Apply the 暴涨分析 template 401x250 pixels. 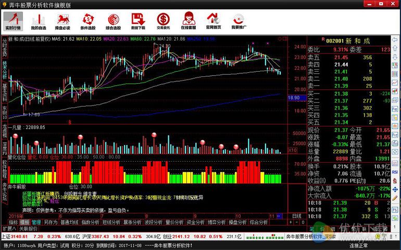132,222
